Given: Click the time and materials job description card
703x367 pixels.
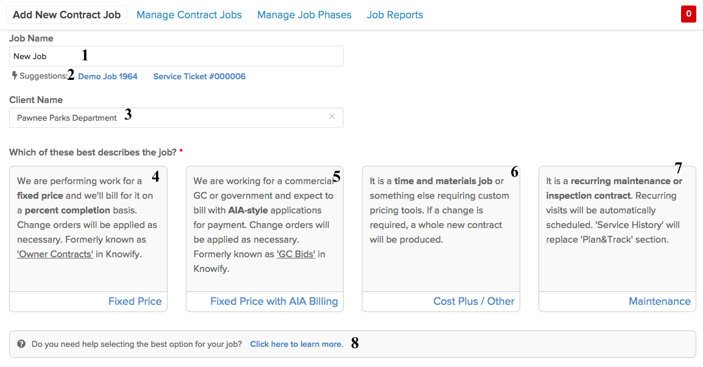Looking at the screenshot, I should [x=440, y=229].
